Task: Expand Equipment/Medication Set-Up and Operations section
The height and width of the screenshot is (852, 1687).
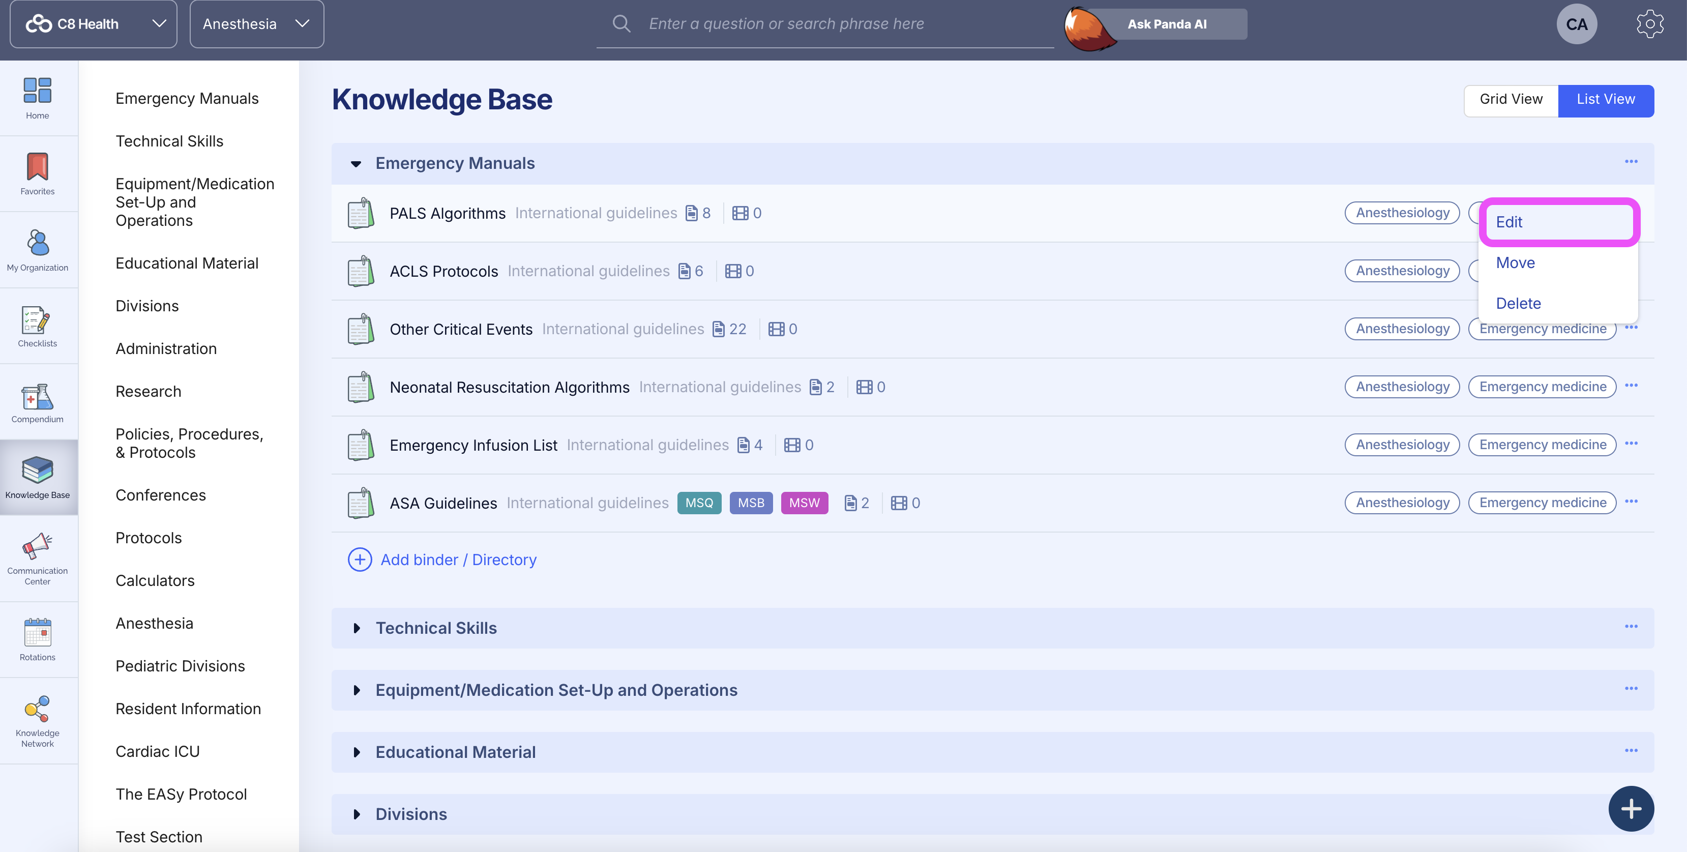Action: (x=356, y=691)
